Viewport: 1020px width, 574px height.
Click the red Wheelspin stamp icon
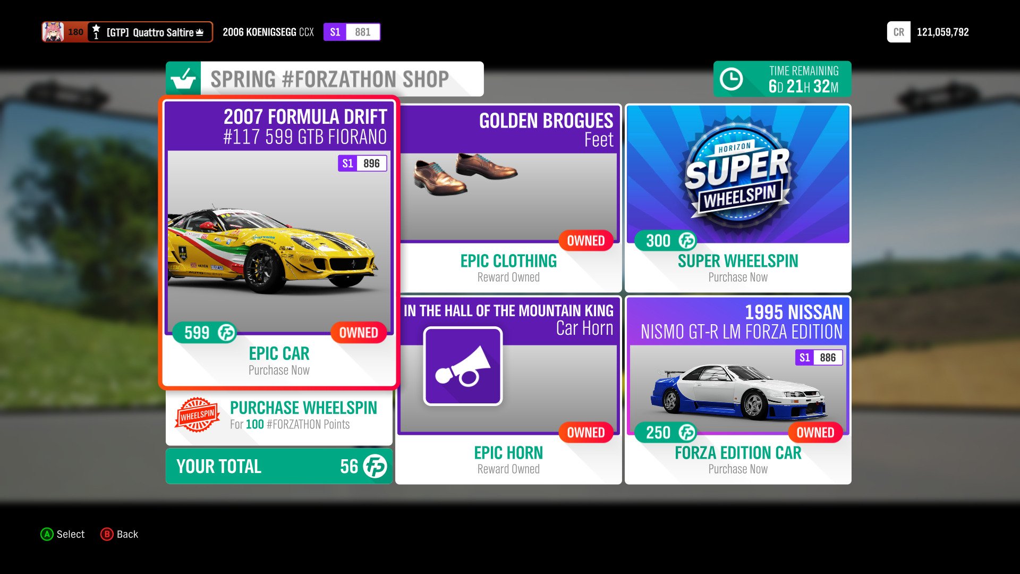(x=197, y=415)
